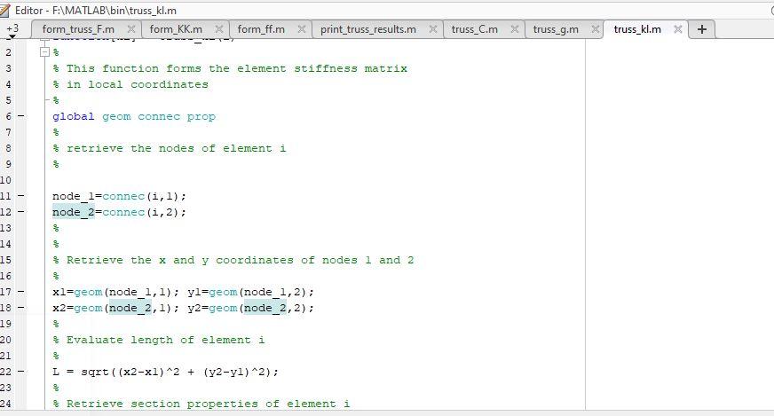Image resolution: width=774 pixels, height=416 pixels.
Task: Click the 'global' keyword on line 6
Action: 73,116
